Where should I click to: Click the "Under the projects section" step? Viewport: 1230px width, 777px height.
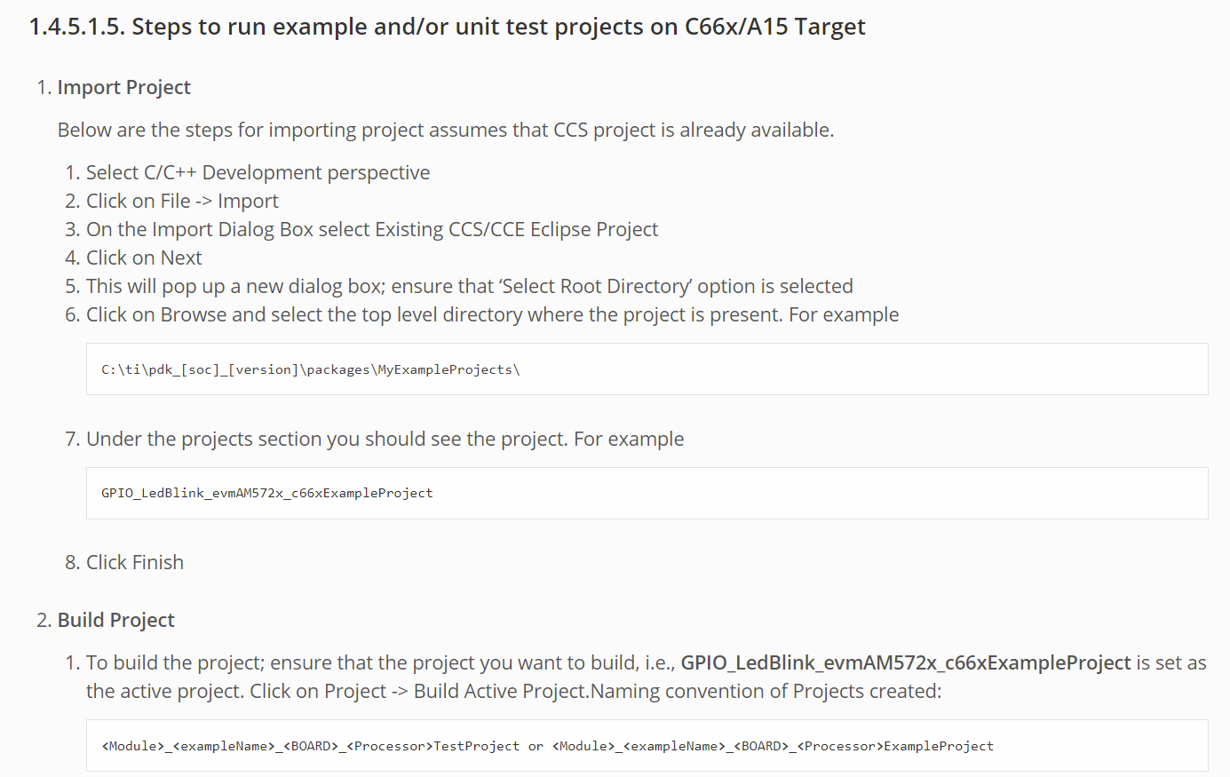point(385,439)
